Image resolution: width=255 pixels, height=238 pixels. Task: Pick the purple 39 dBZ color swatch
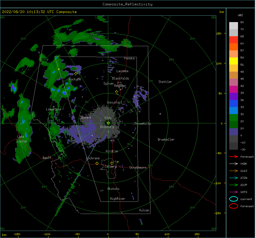click(233, 96)
